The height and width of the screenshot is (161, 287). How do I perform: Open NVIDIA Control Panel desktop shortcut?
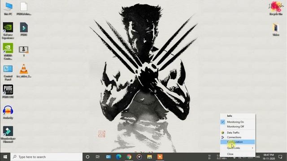coord(8,51)
